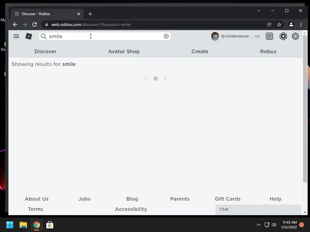Click the Chrome taskbar icon
This screenshot has width=310, height=232.
pyautogui.click(x=37, y=225)
